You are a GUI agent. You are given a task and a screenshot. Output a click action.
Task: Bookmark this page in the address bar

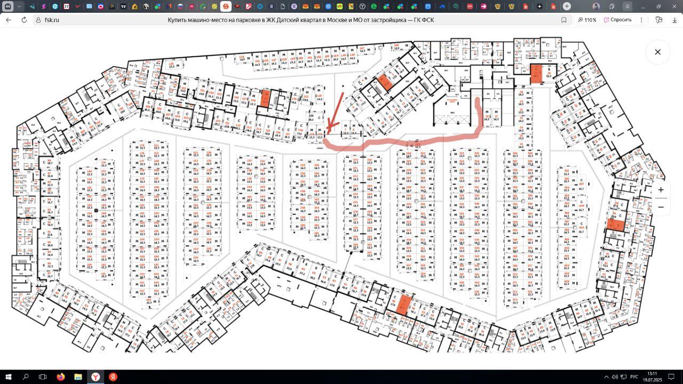coord(564,20)
